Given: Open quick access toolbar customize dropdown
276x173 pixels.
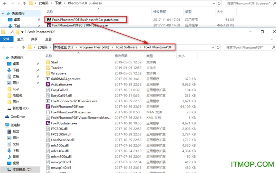Looking at the screenshot, I should 22,32.
